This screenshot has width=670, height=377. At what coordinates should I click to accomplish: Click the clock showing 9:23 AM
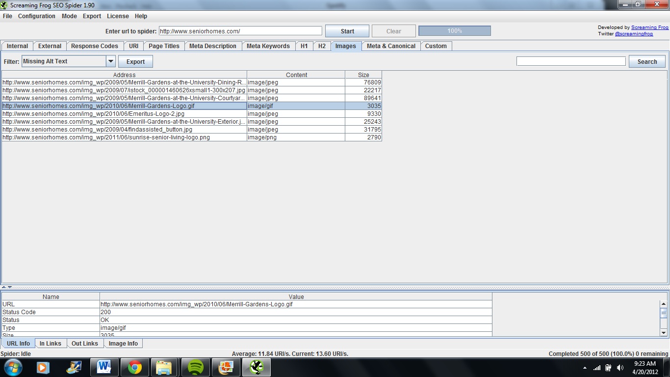click(x=644, y=364)
